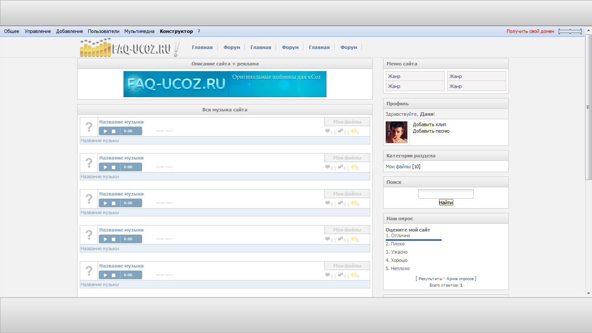
Task: Open comments icon on the first track
Action: [x=341, y=131]
